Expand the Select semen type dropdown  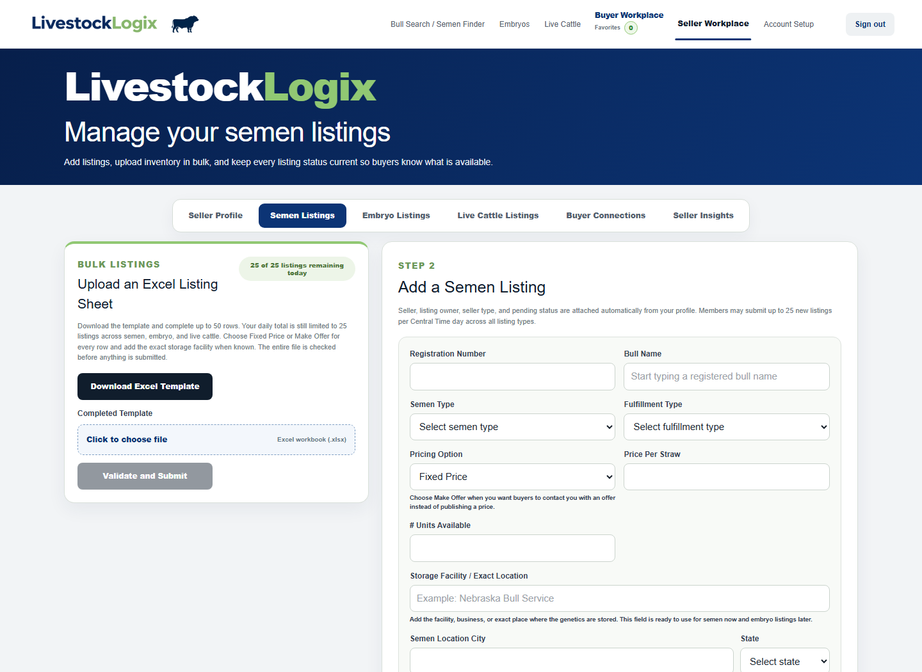coord(512,427)
